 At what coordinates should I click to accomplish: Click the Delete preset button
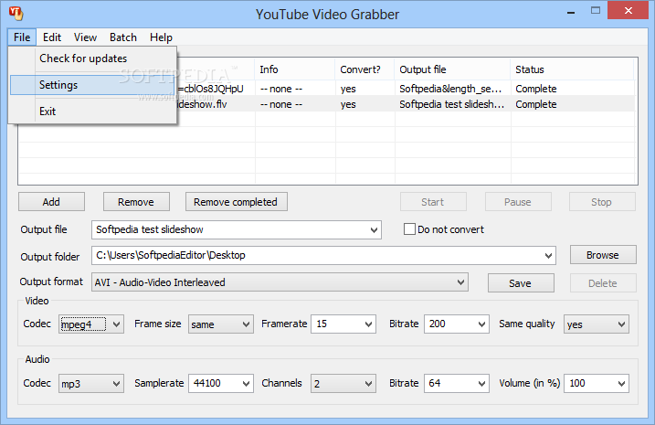(603, 283)
